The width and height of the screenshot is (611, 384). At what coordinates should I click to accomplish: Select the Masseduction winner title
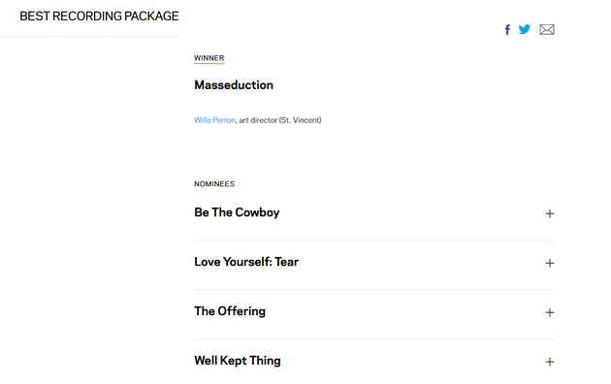234,85
